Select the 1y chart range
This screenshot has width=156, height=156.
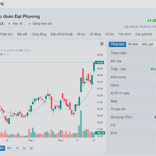pos(17,148)
